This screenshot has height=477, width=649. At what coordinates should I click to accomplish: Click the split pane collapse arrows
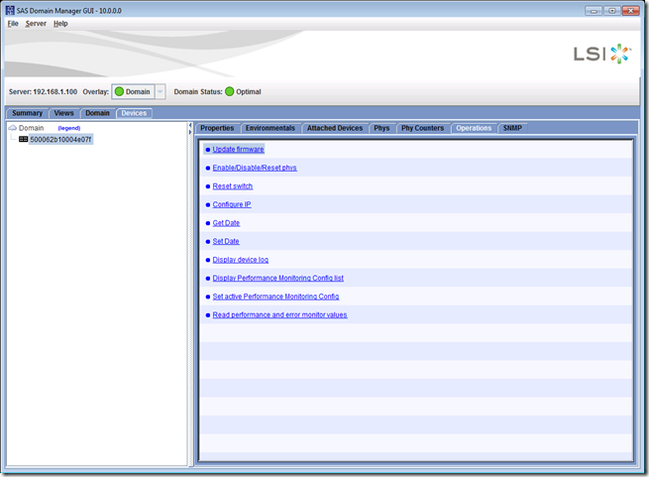coord(190,129)
